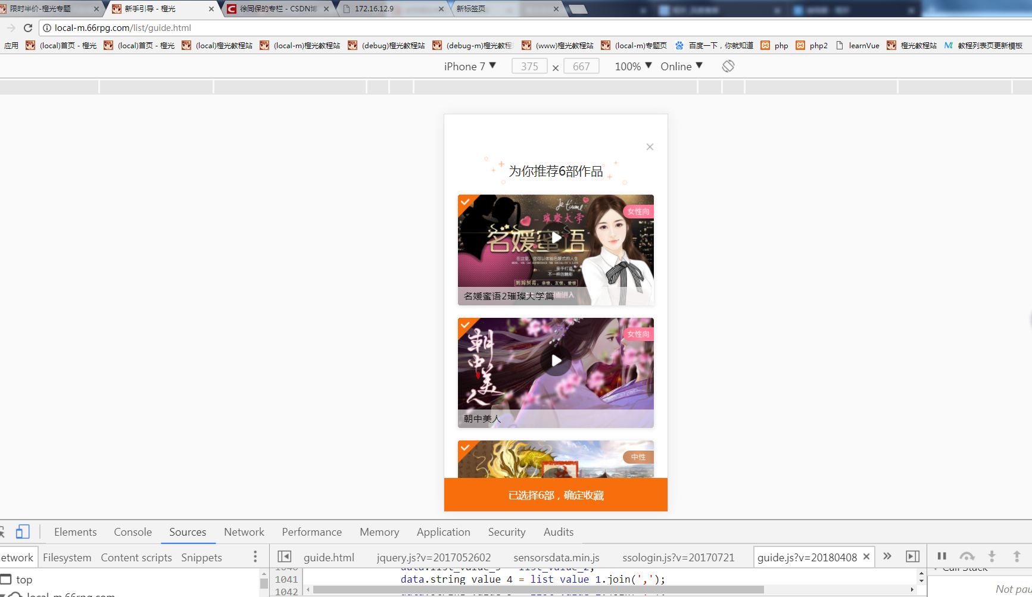Viewport: 1032px width, 597px height.
Task: Open the Security panel
Action: [507, 532]
